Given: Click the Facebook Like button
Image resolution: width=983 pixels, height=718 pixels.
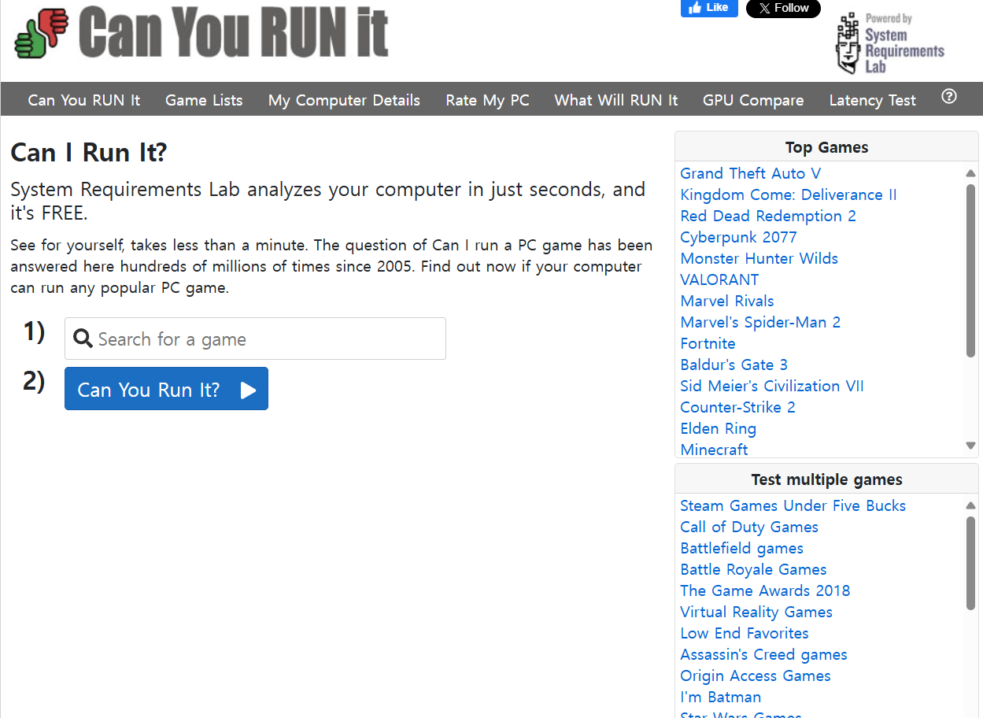Looking at the screenshot, I should click(709, 8).
